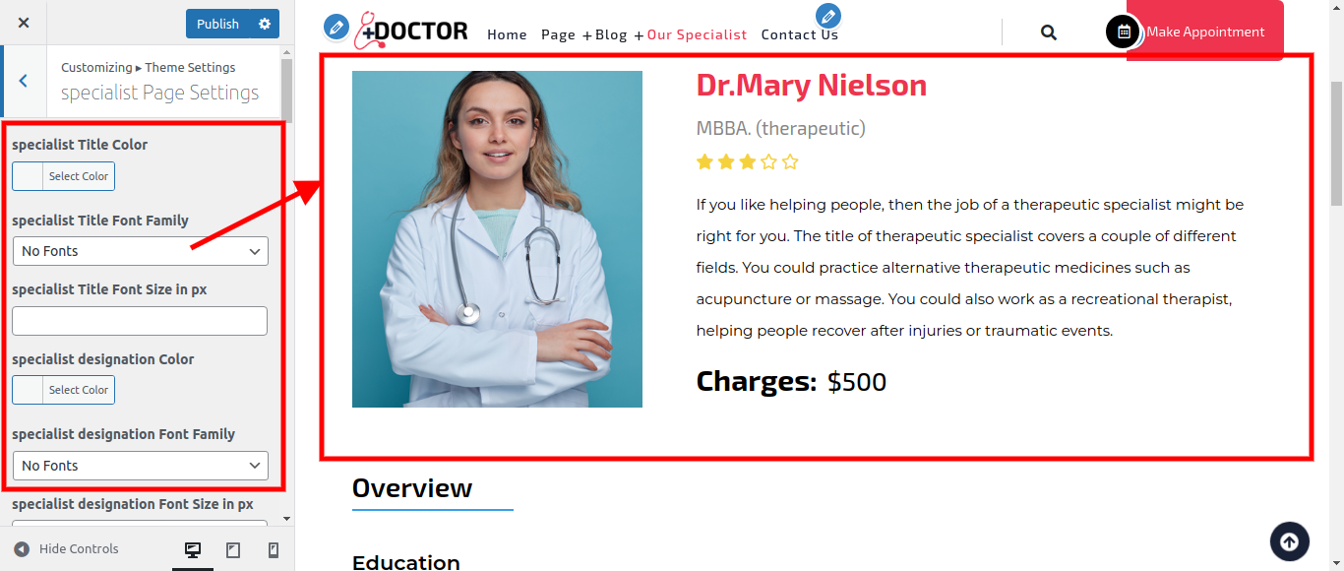The width and height of the screenshot is (1344, 571).
Task: Click the specialist Title Font Size field
Action: click(140, 321)
